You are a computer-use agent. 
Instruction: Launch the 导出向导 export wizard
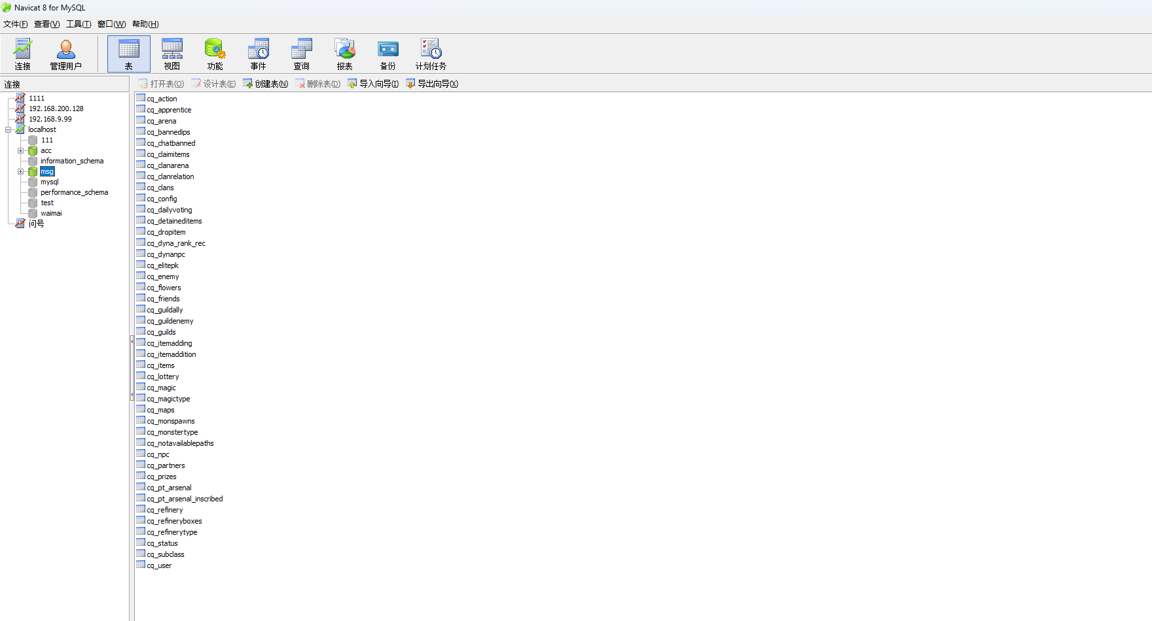pos(432,84)
